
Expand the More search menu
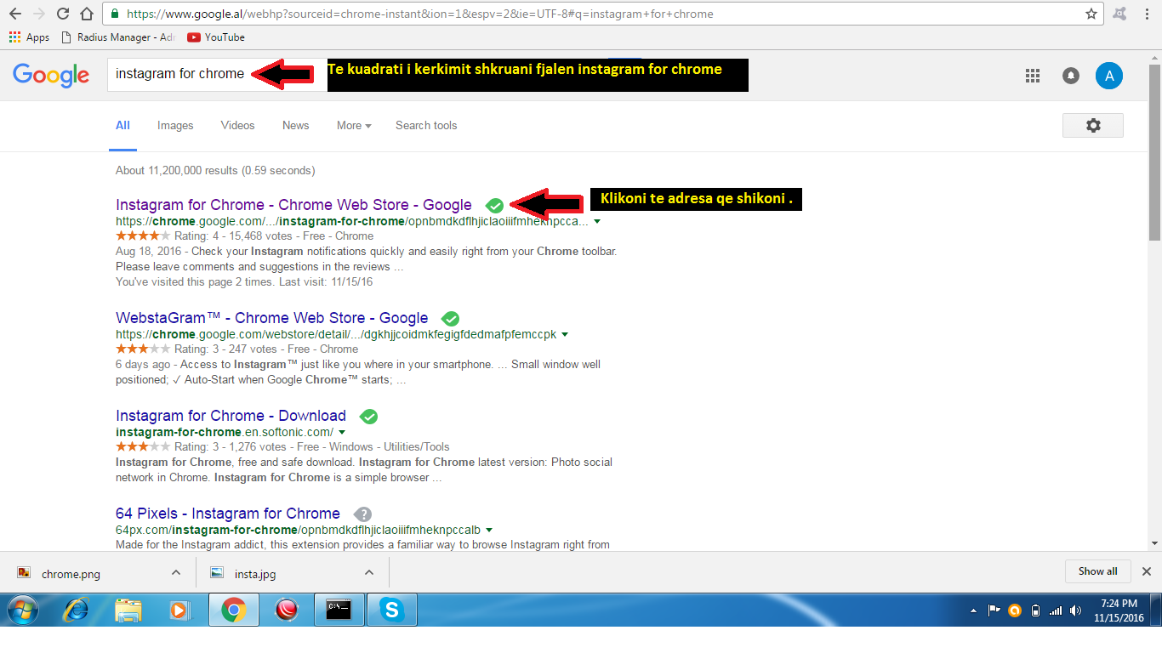tap(354, 125)
